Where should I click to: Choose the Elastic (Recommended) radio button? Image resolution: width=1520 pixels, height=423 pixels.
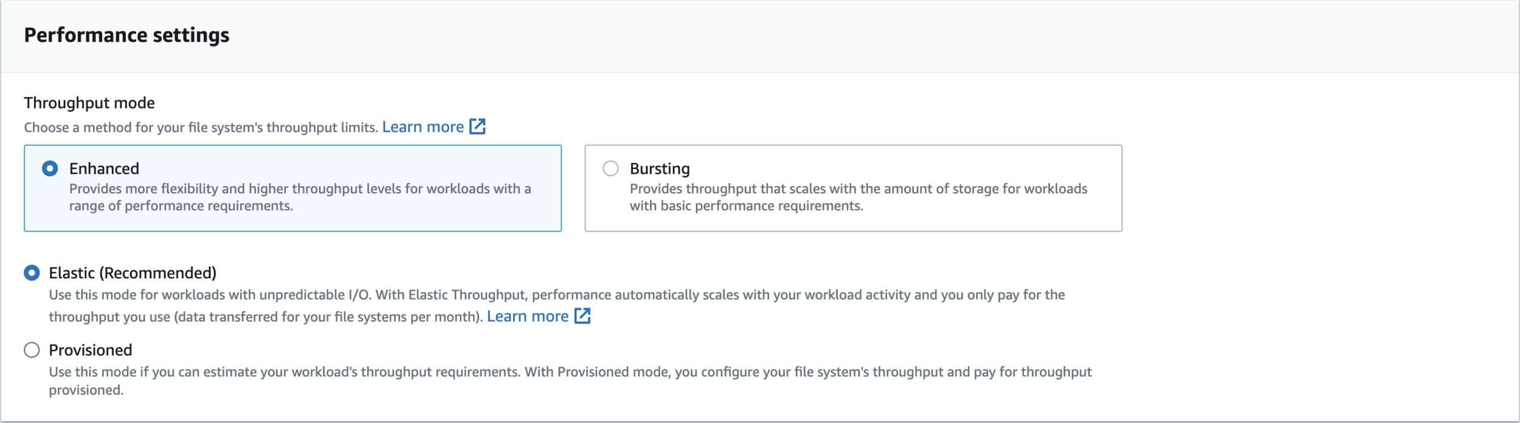(x=32, y=273)
